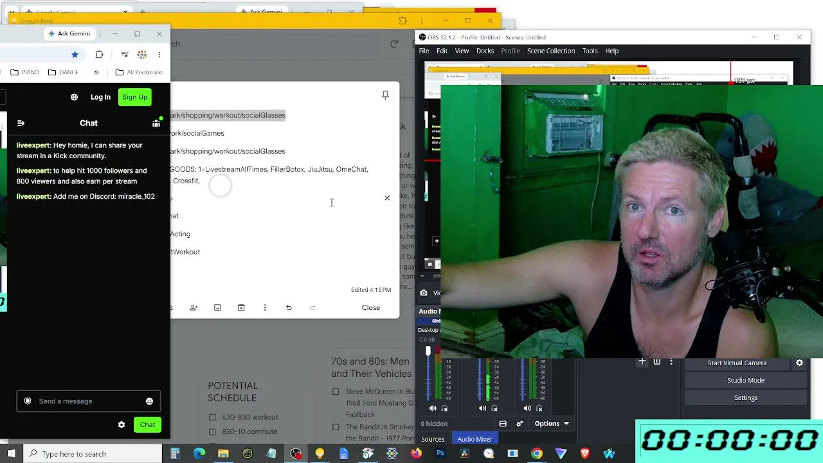The height and width of the screenshot is (463, 823).
Task: Click the 'Send a message' chat field
Action: pyautogui.click(x=89, y=401)
